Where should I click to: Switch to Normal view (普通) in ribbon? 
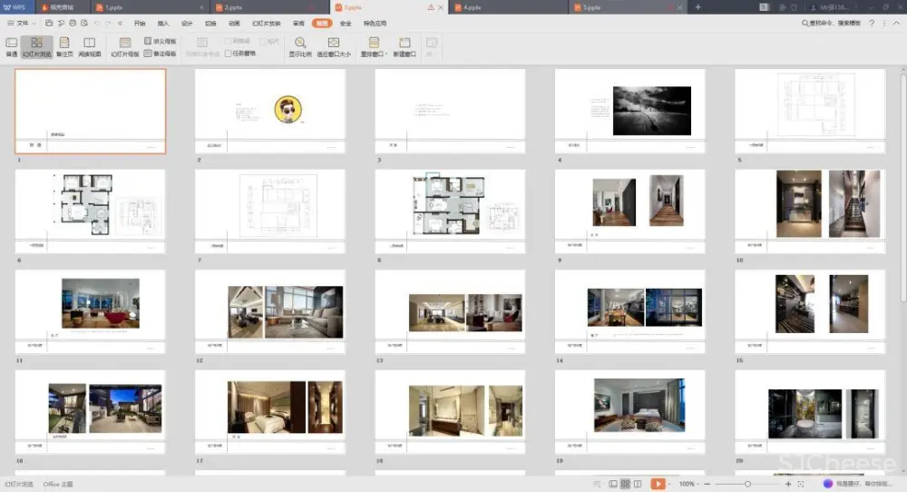11,46
